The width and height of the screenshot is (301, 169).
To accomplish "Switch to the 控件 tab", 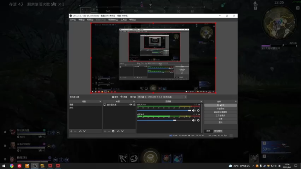I will (x=208, y=131).
